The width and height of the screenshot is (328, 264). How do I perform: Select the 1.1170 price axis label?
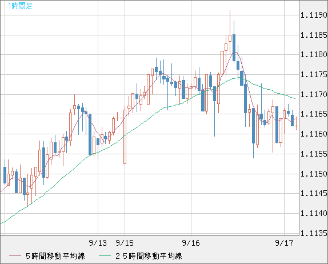point(314,94)
